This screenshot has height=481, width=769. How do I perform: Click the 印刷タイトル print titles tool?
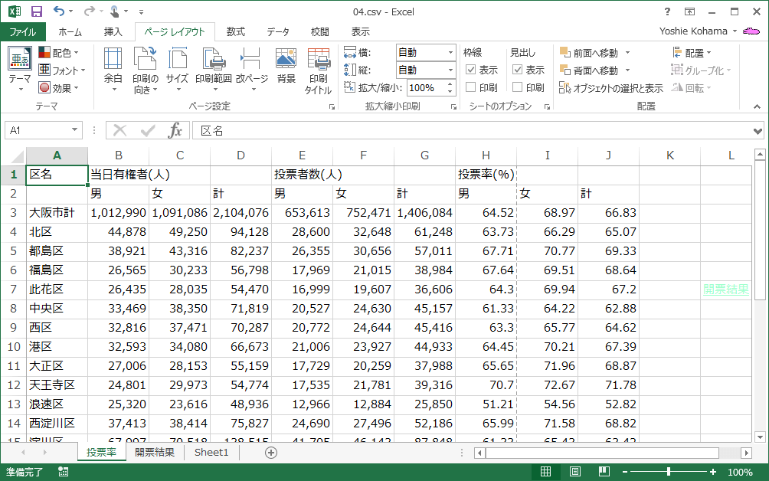(x=319, y=71)
